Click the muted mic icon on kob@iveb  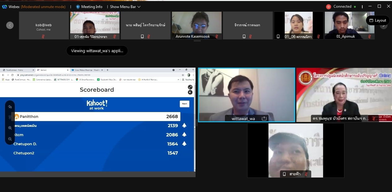pos(43,36)
